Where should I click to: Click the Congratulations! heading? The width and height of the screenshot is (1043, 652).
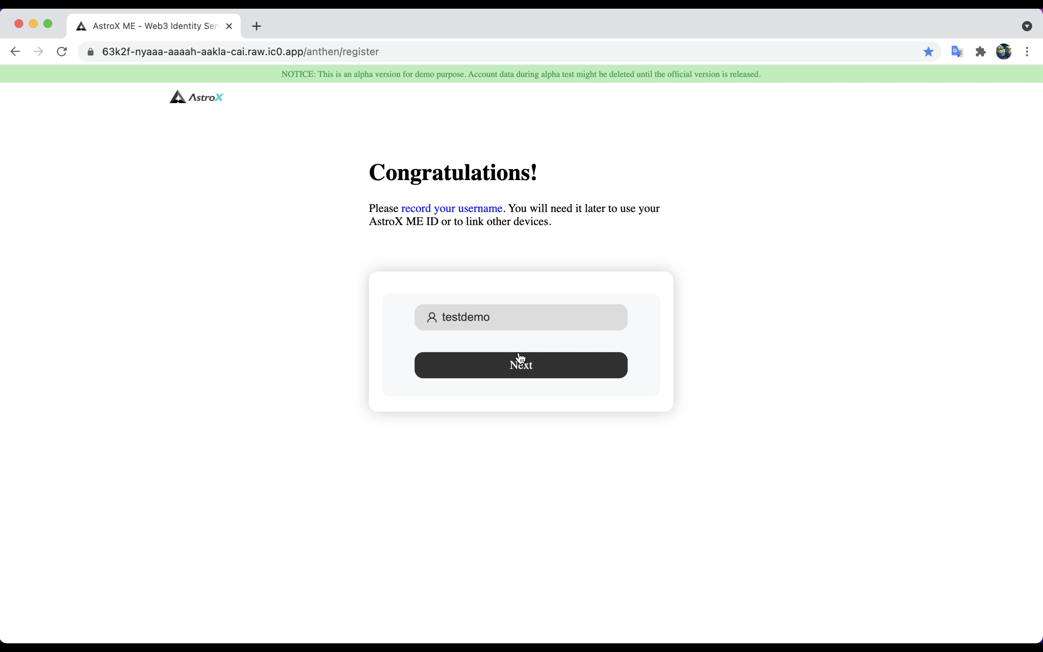pyautogui.click(x=453, y=172)
